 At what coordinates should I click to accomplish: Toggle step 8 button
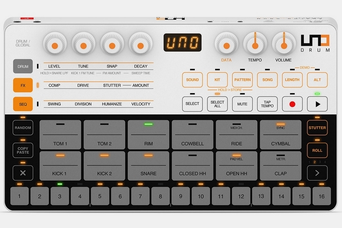tap(161, 196)
